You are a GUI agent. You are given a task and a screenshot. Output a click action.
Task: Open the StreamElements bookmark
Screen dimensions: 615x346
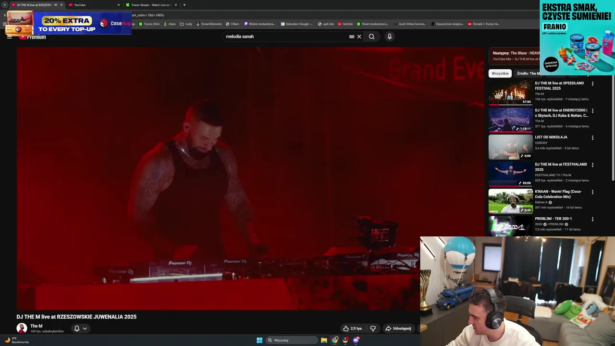point(209,24)
